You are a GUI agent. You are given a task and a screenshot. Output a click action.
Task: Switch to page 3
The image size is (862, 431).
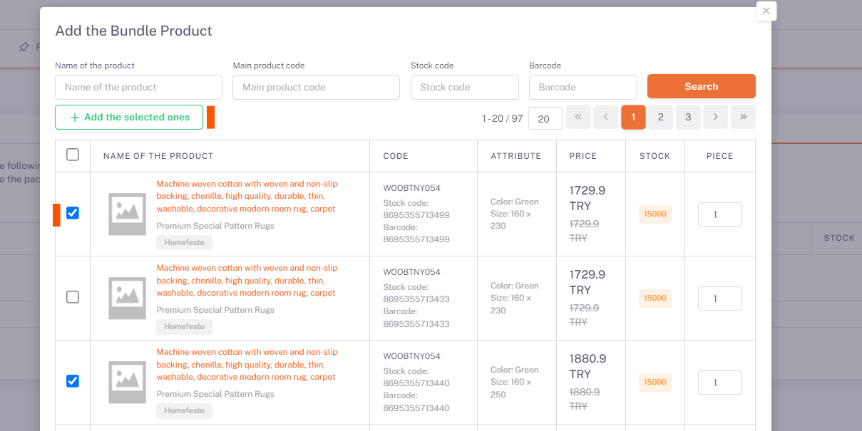click(687, 118)
